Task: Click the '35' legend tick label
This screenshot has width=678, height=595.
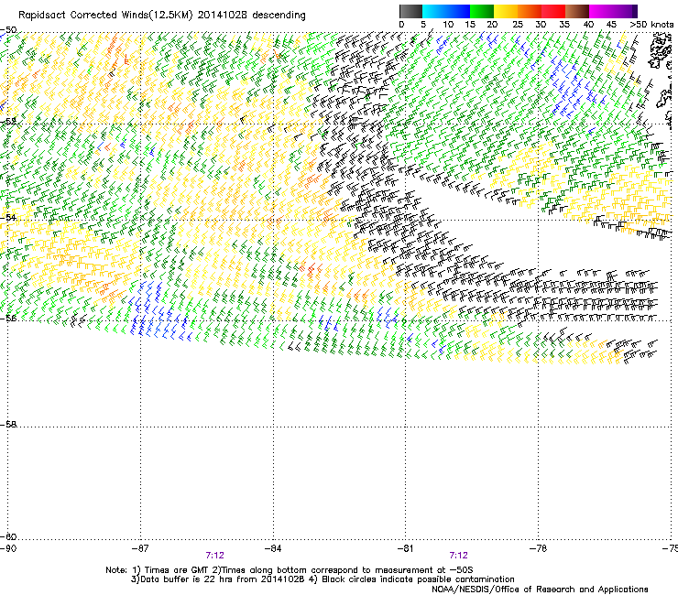Action: pos(564,25)
